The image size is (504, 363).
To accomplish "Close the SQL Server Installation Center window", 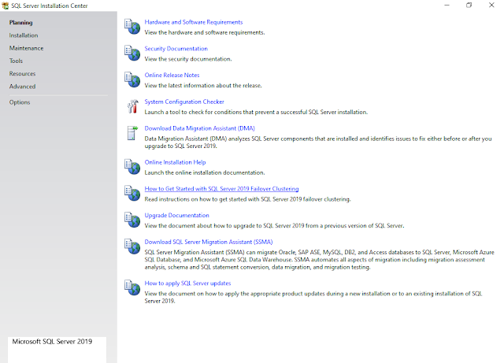I will (x=491, y=6).
